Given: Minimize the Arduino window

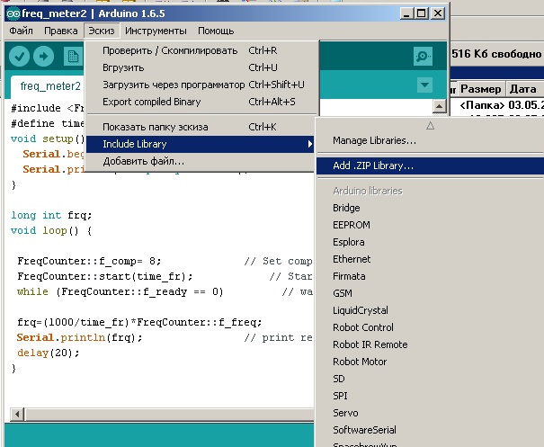Looking at the screenshot, I should pyautogui.click(x=406, y=13).
